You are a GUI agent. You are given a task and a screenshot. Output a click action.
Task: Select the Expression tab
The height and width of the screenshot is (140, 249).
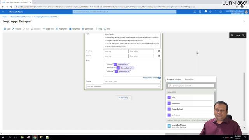point(189,79)
